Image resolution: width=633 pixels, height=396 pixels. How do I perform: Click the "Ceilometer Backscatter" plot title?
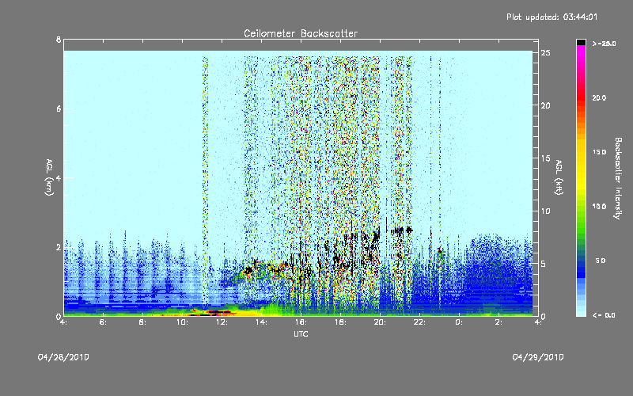300,33
